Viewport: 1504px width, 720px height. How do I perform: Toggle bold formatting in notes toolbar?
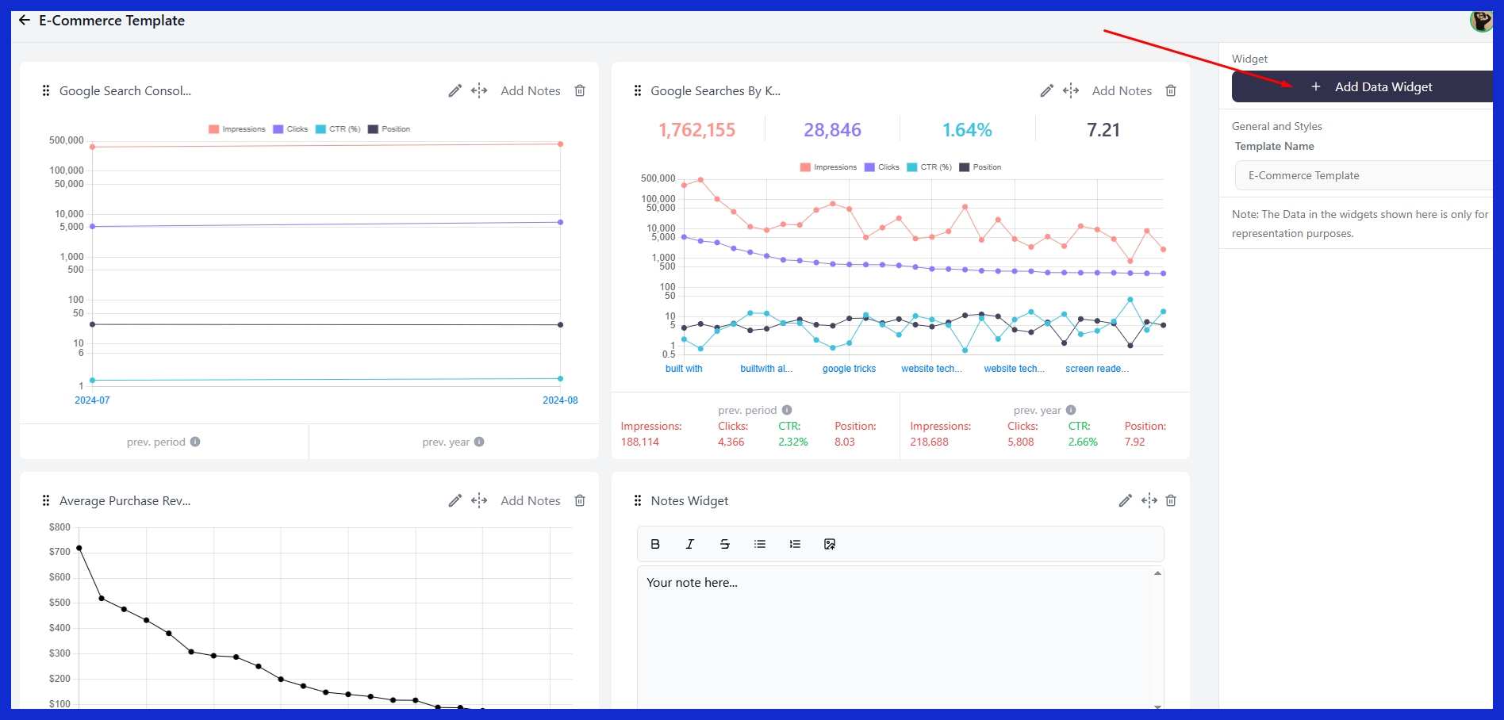[654, 544]
